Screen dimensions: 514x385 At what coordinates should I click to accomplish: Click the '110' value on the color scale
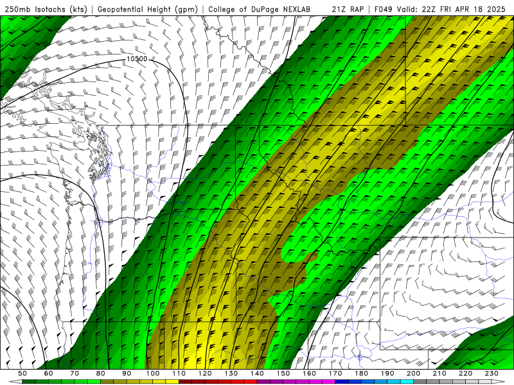[x=179, y=373]
